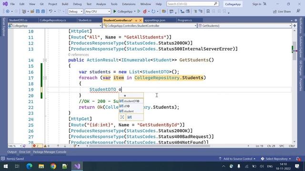
Task: Select student from IntelliSense suggestions
Action: pyautogui.click(x=132, y=111)
